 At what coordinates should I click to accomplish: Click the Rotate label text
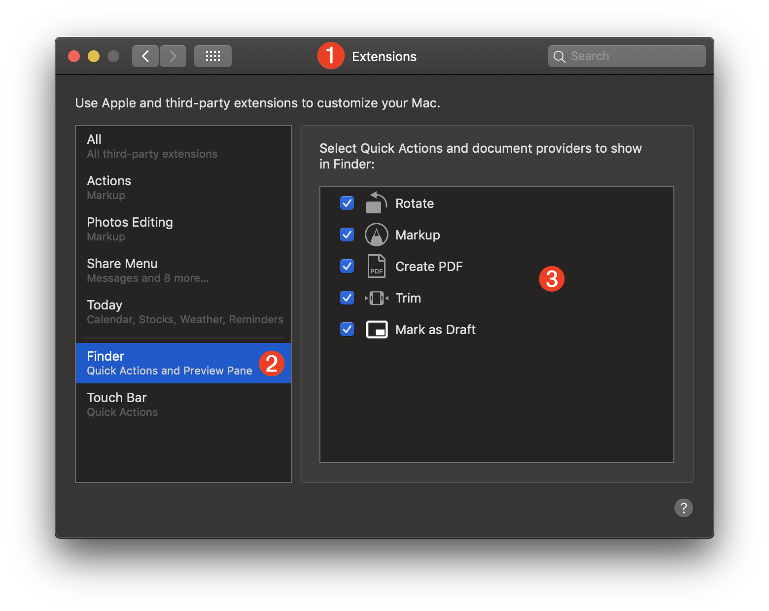pos(415,204)
